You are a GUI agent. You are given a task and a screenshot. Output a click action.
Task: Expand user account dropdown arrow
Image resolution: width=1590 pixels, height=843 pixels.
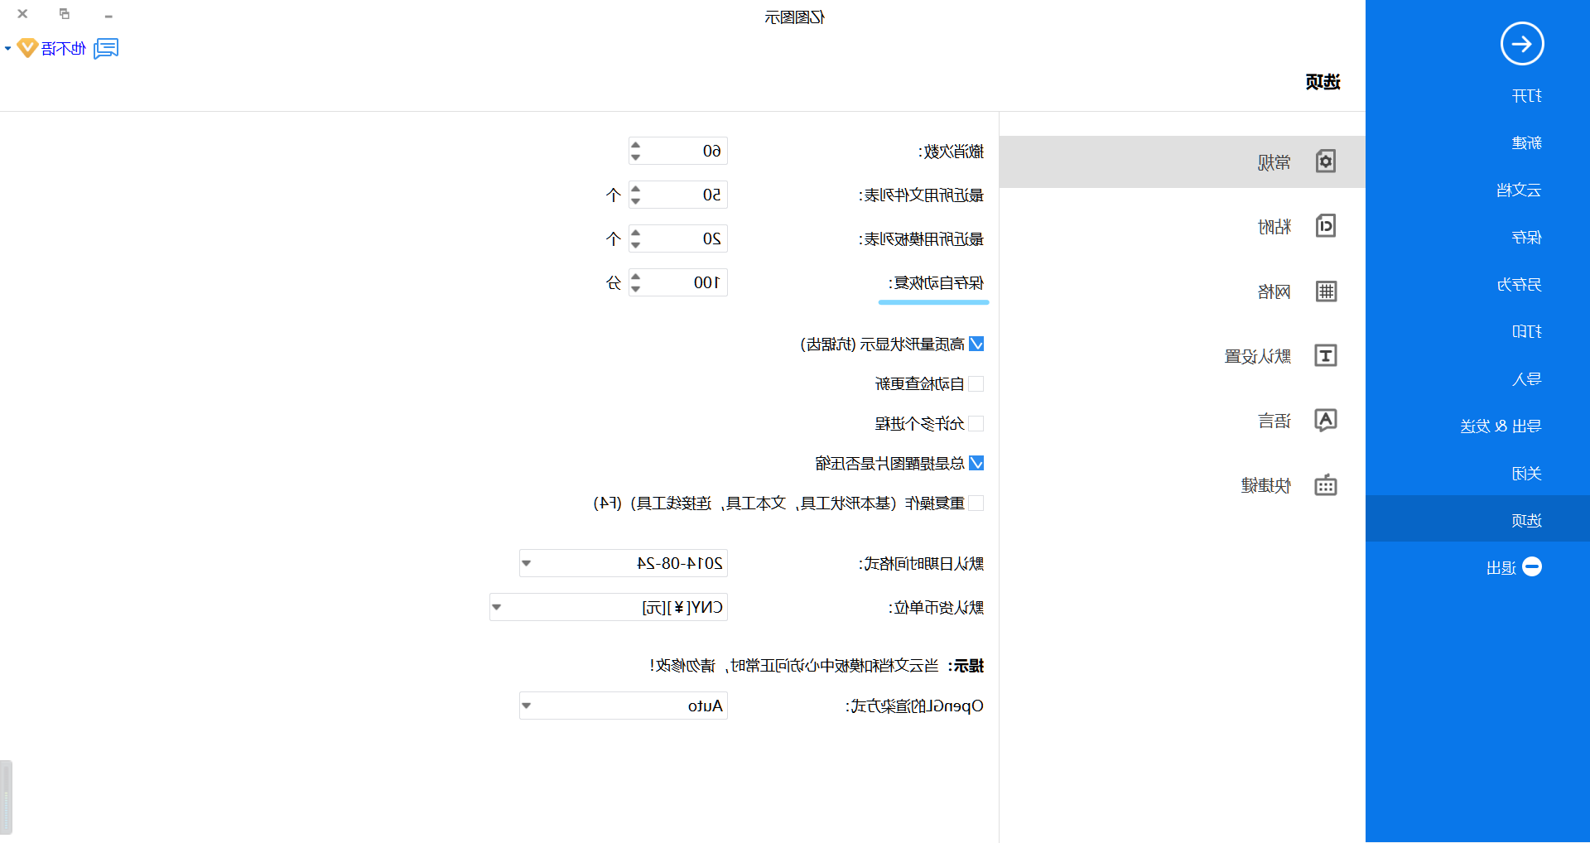[x=7, y=49]
